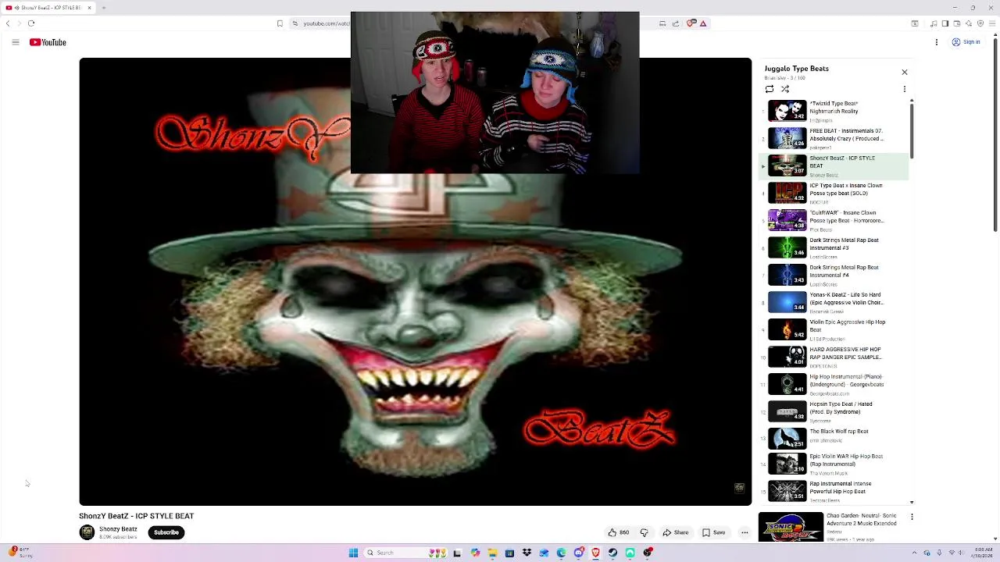This screenshot has width=1000, height=562.
Task: Open the Brave VPN shield icon
Action: 980,23
